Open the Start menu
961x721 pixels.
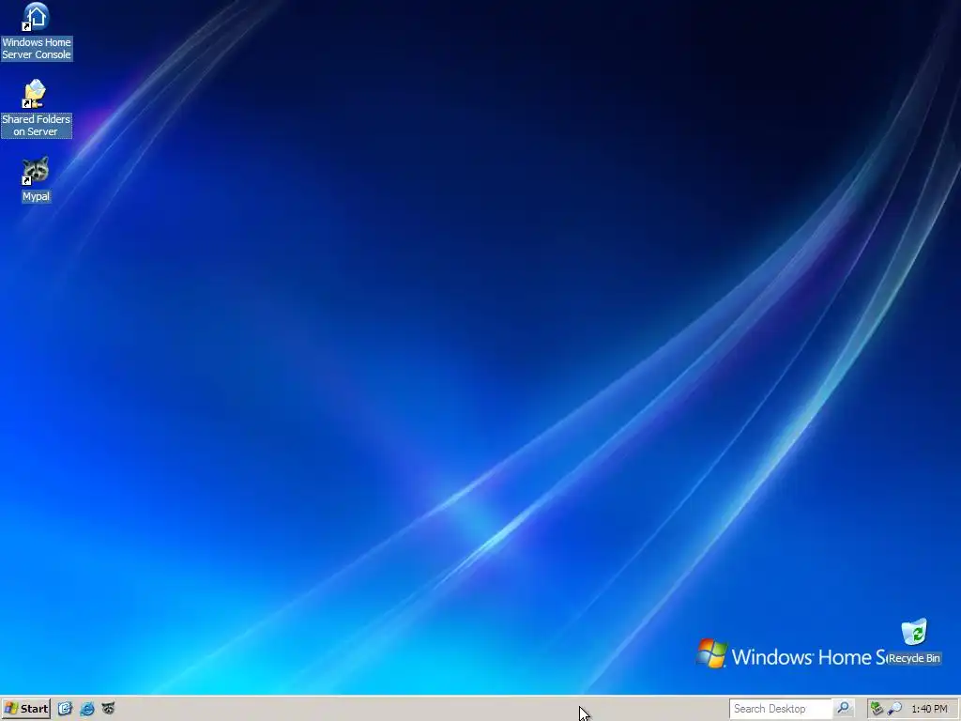tap(25, 709)
